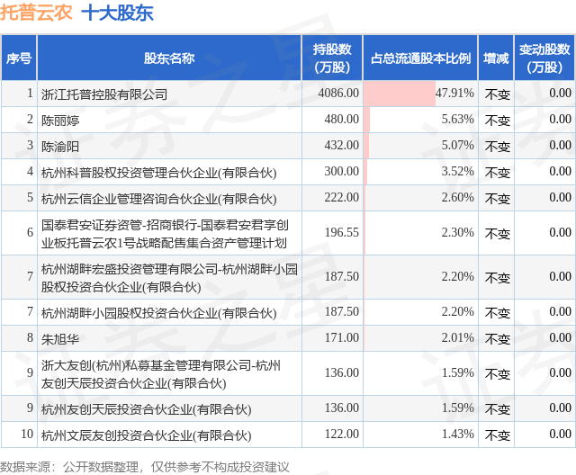Click the 171.00 holdings value
The image size is (576, 475).
(x=341, y=337)
